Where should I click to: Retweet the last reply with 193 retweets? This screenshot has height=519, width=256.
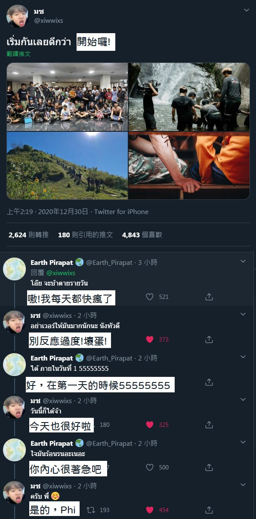pyautogui.click(x=91, y=510)
